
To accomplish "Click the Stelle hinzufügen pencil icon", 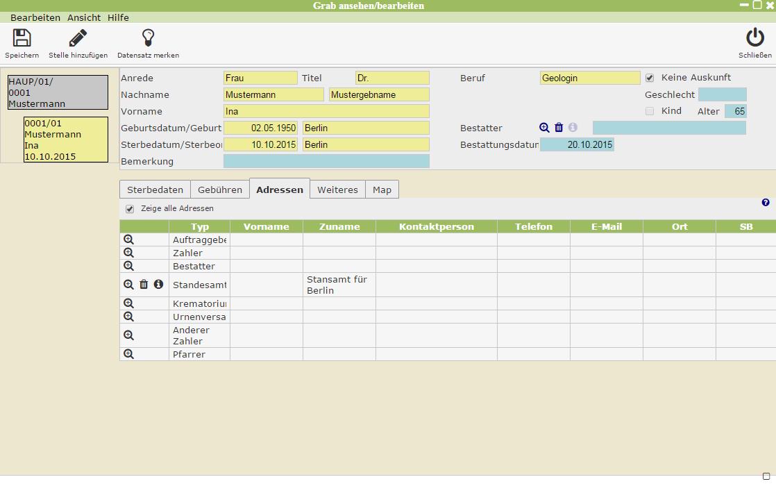I will point(78,38).
